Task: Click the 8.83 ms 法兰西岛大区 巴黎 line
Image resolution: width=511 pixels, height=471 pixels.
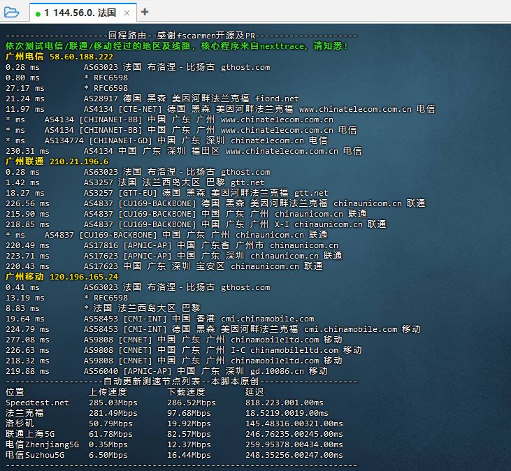Action: [103, 308]
